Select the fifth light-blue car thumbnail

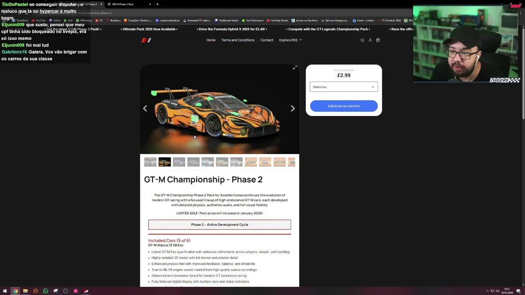point(208,162)
